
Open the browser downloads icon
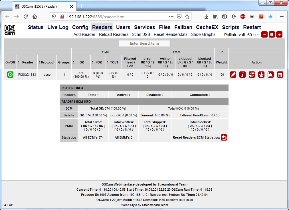(206, 17)
